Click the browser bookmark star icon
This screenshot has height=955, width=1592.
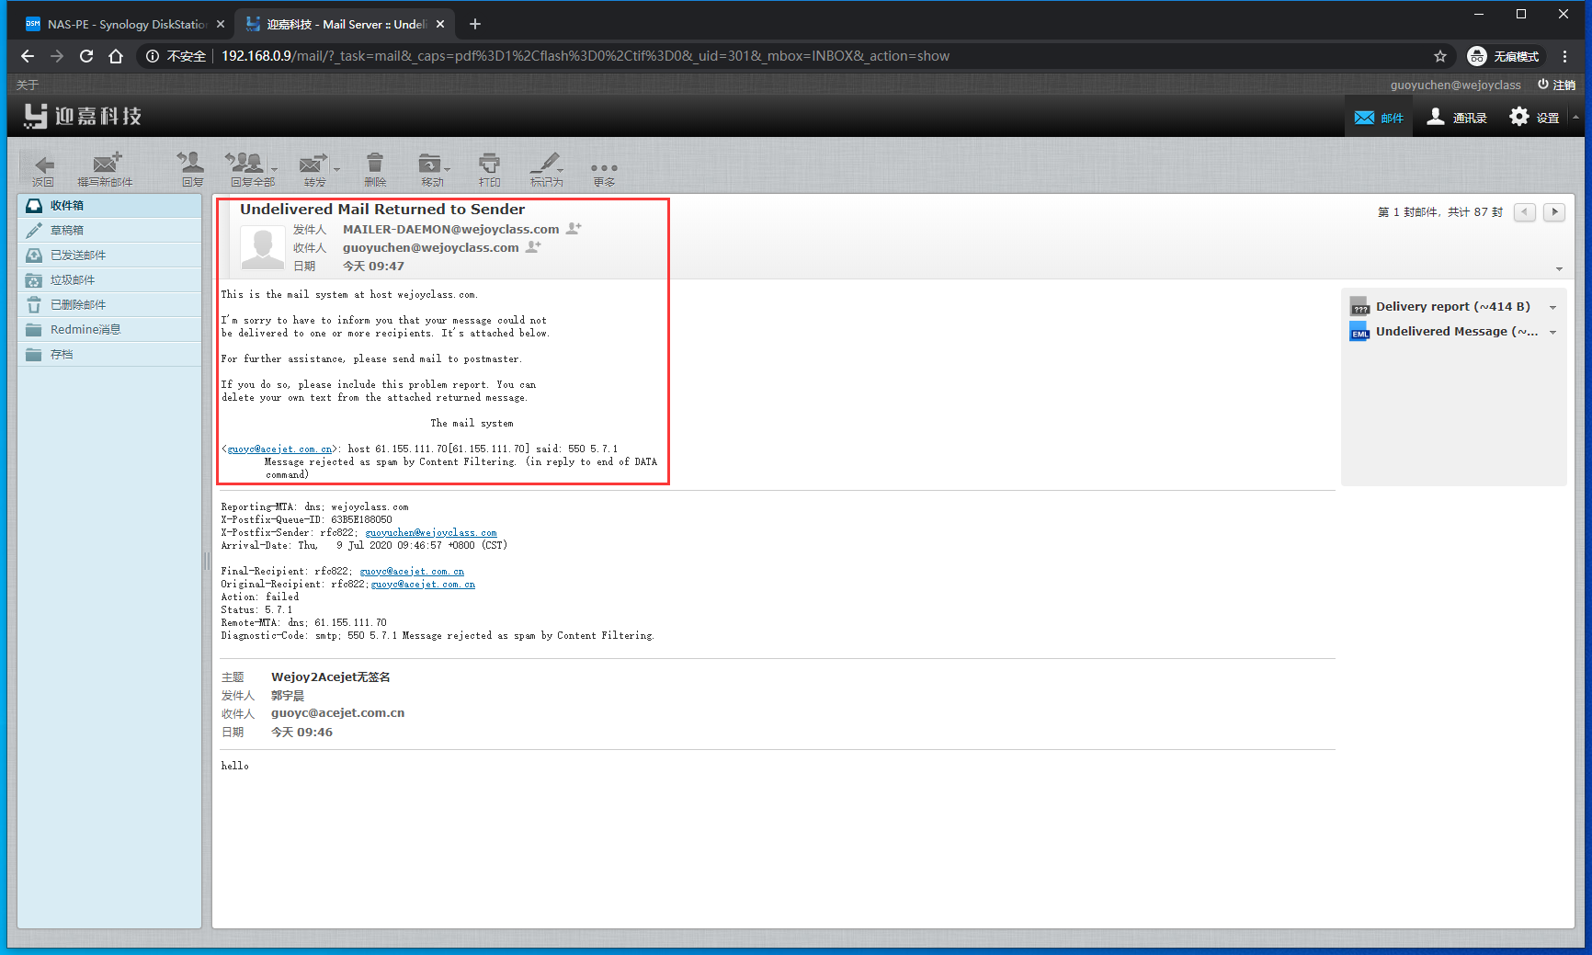(1439, 56)
